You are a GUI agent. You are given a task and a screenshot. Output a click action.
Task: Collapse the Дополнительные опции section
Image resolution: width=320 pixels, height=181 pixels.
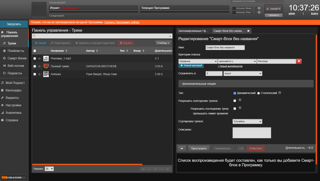tap(246, 84)
